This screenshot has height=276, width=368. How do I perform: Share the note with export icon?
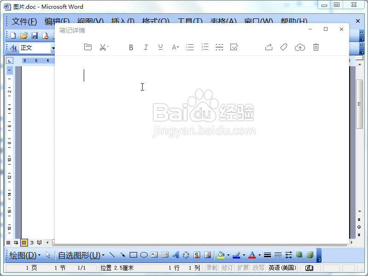269,47
